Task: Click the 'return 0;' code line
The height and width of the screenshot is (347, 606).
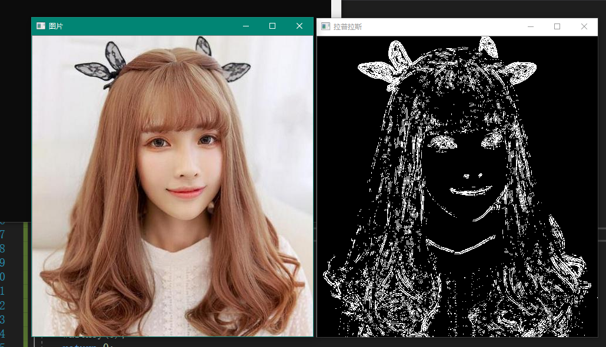Action: pos(87,345)
